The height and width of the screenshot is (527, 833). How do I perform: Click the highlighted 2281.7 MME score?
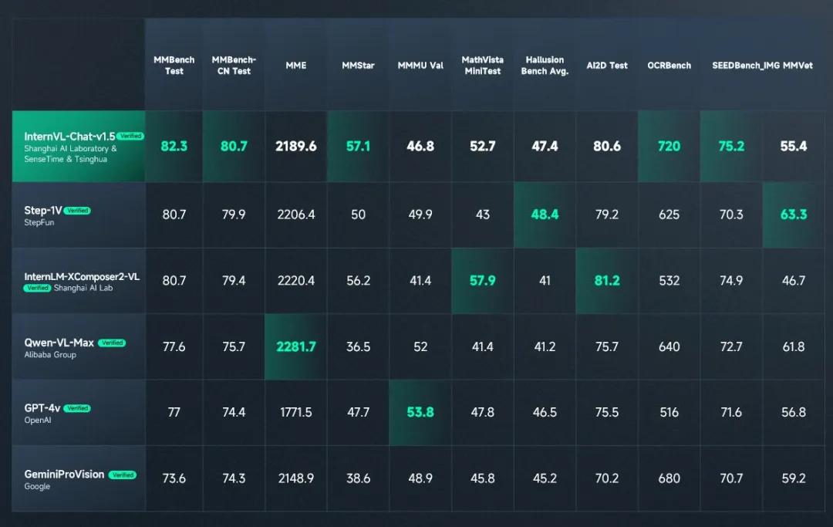click(x=296, y=347)
